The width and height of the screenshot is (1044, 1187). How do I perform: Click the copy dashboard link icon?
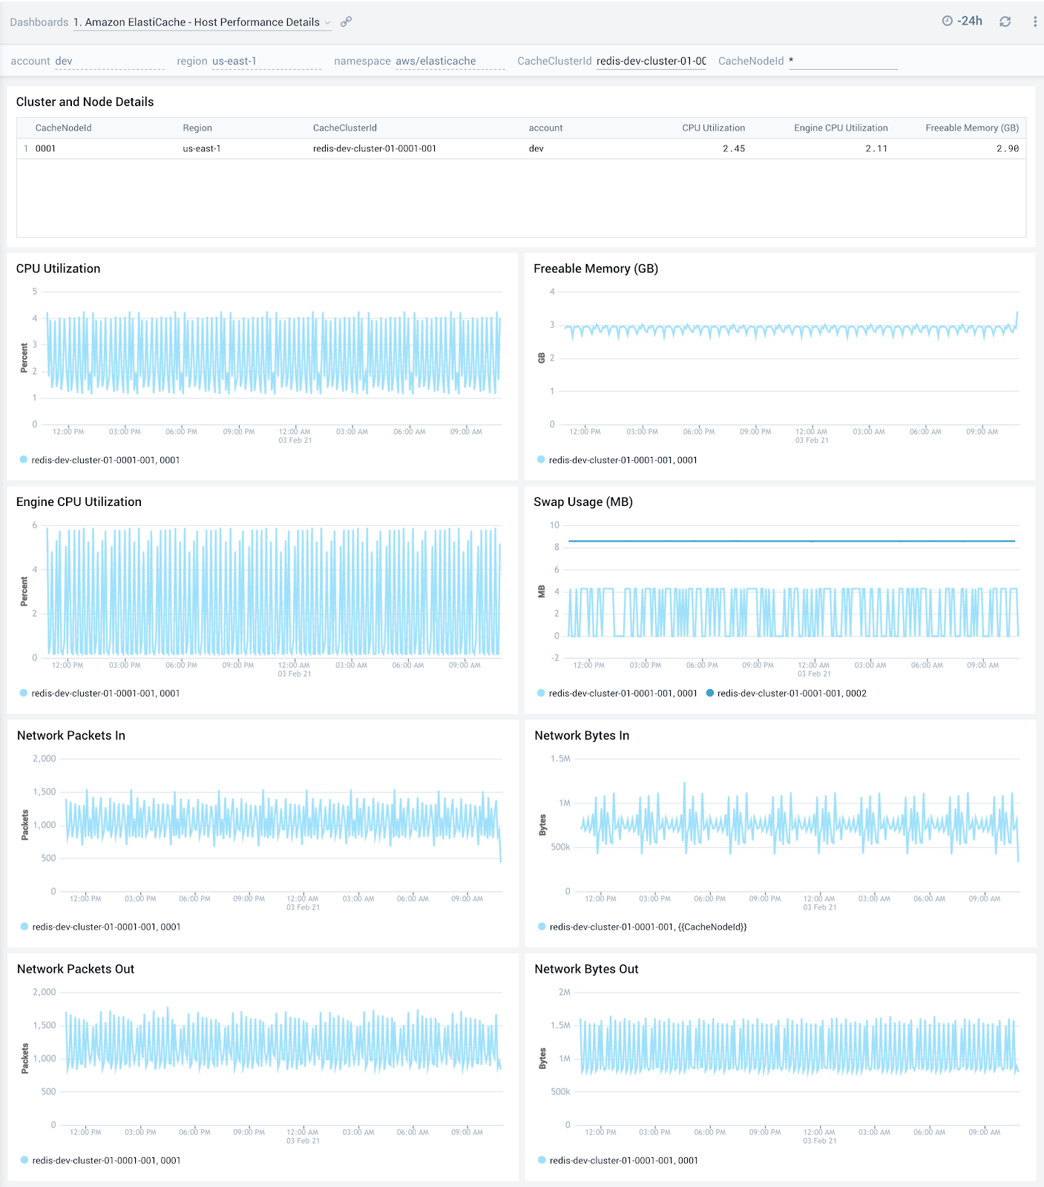click(x=346, y=22)
